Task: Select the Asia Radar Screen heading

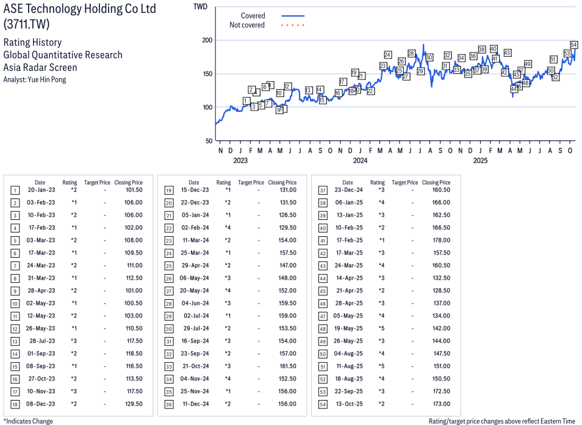Action: coord(40,67)
